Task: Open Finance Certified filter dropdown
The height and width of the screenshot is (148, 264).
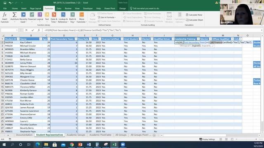Action: [x=122, y=39]
